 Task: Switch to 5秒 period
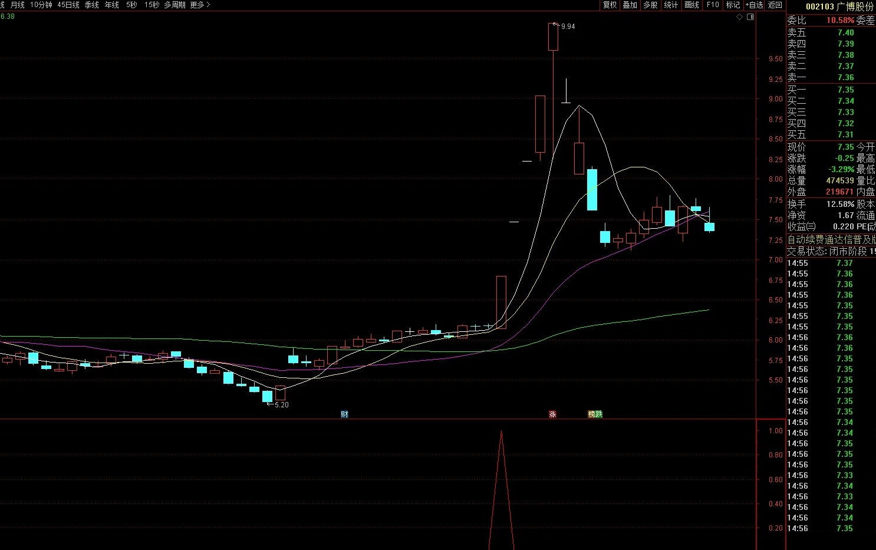(131, 5)
